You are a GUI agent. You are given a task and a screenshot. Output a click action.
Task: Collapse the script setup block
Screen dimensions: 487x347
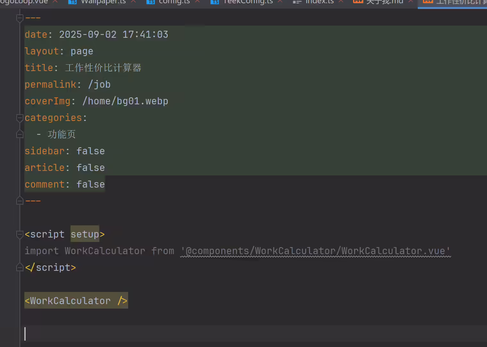(20, 234)
